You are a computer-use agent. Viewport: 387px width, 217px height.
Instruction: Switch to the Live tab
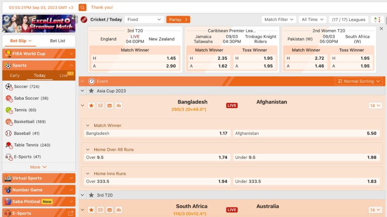coord(64,75)
